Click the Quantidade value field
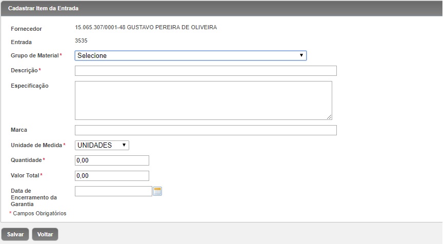The height and width of the screenshot is (244, 444). point(112,160)
